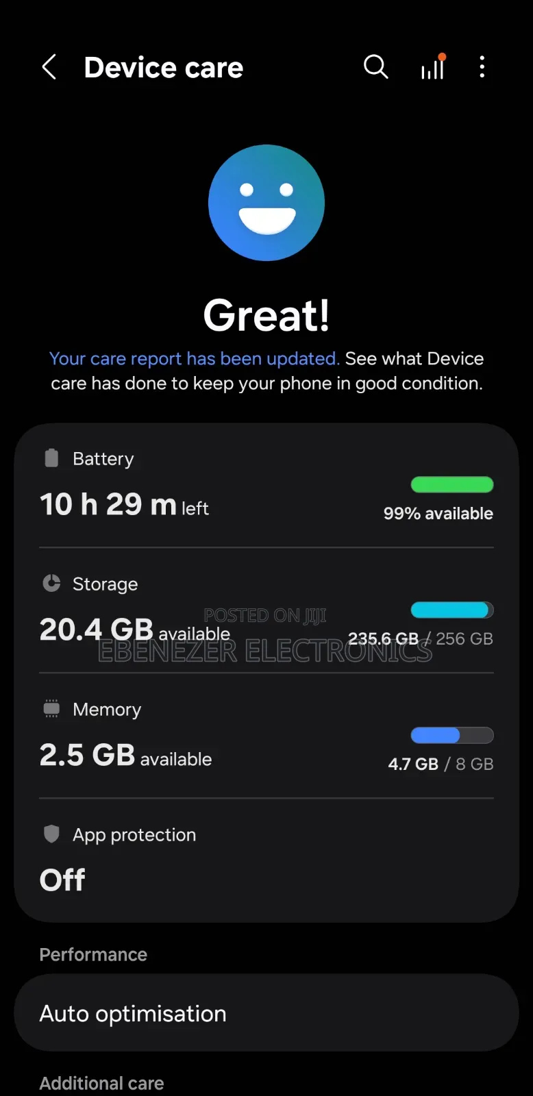Open the Battery section label
This screenshot has height=1096, width=533.
point(103,459)
